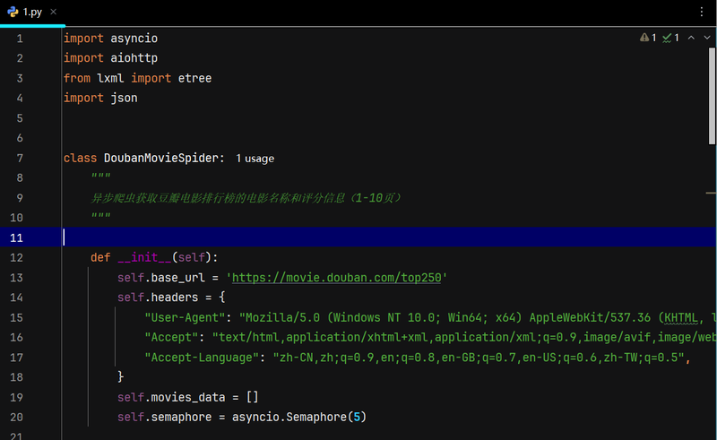Click 'movies_data' on line 19
717x440 pixels.
point(188,397)
